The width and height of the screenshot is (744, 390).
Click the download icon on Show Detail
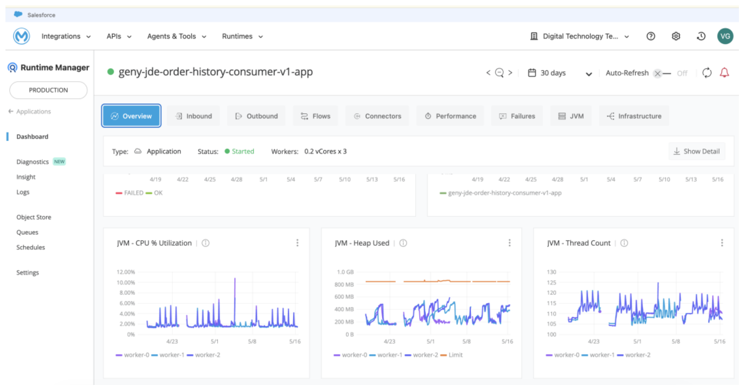[676, 151]
